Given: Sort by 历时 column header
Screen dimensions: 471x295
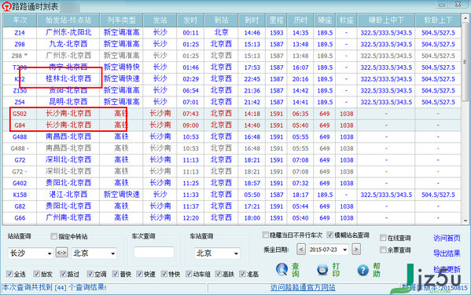Looking at the screenshot, I should 300,20.
